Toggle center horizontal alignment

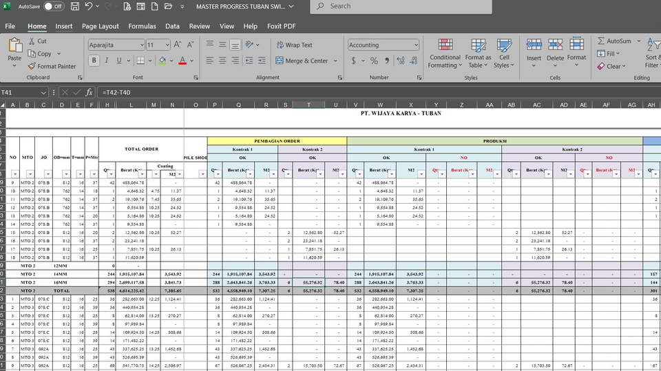pos(222,61)
